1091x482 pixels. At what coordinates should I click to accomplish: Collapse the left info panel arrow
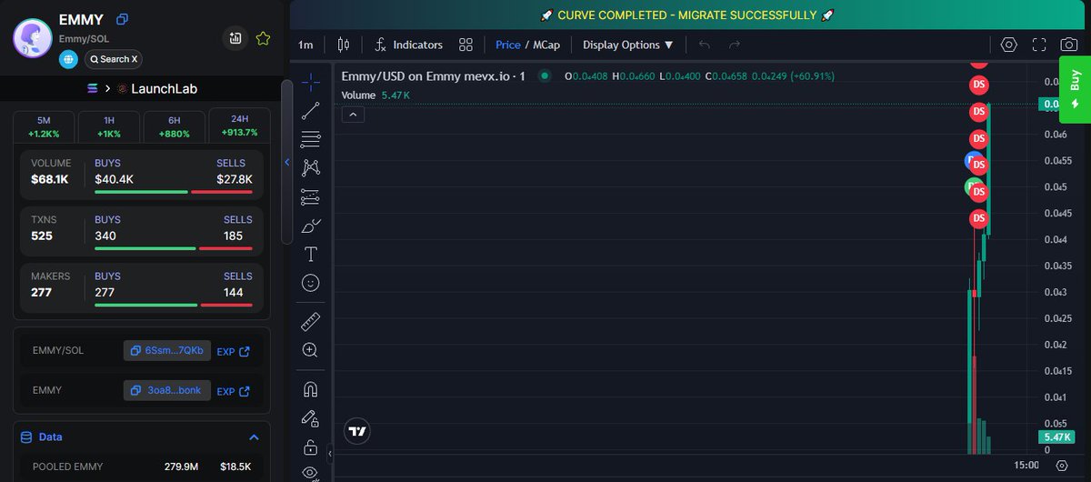tap(287, 163)
